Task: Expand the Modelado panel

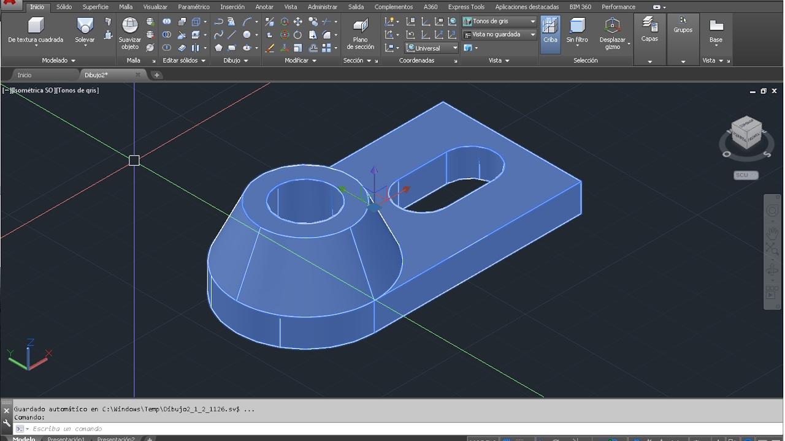Action: coord(58,61)
